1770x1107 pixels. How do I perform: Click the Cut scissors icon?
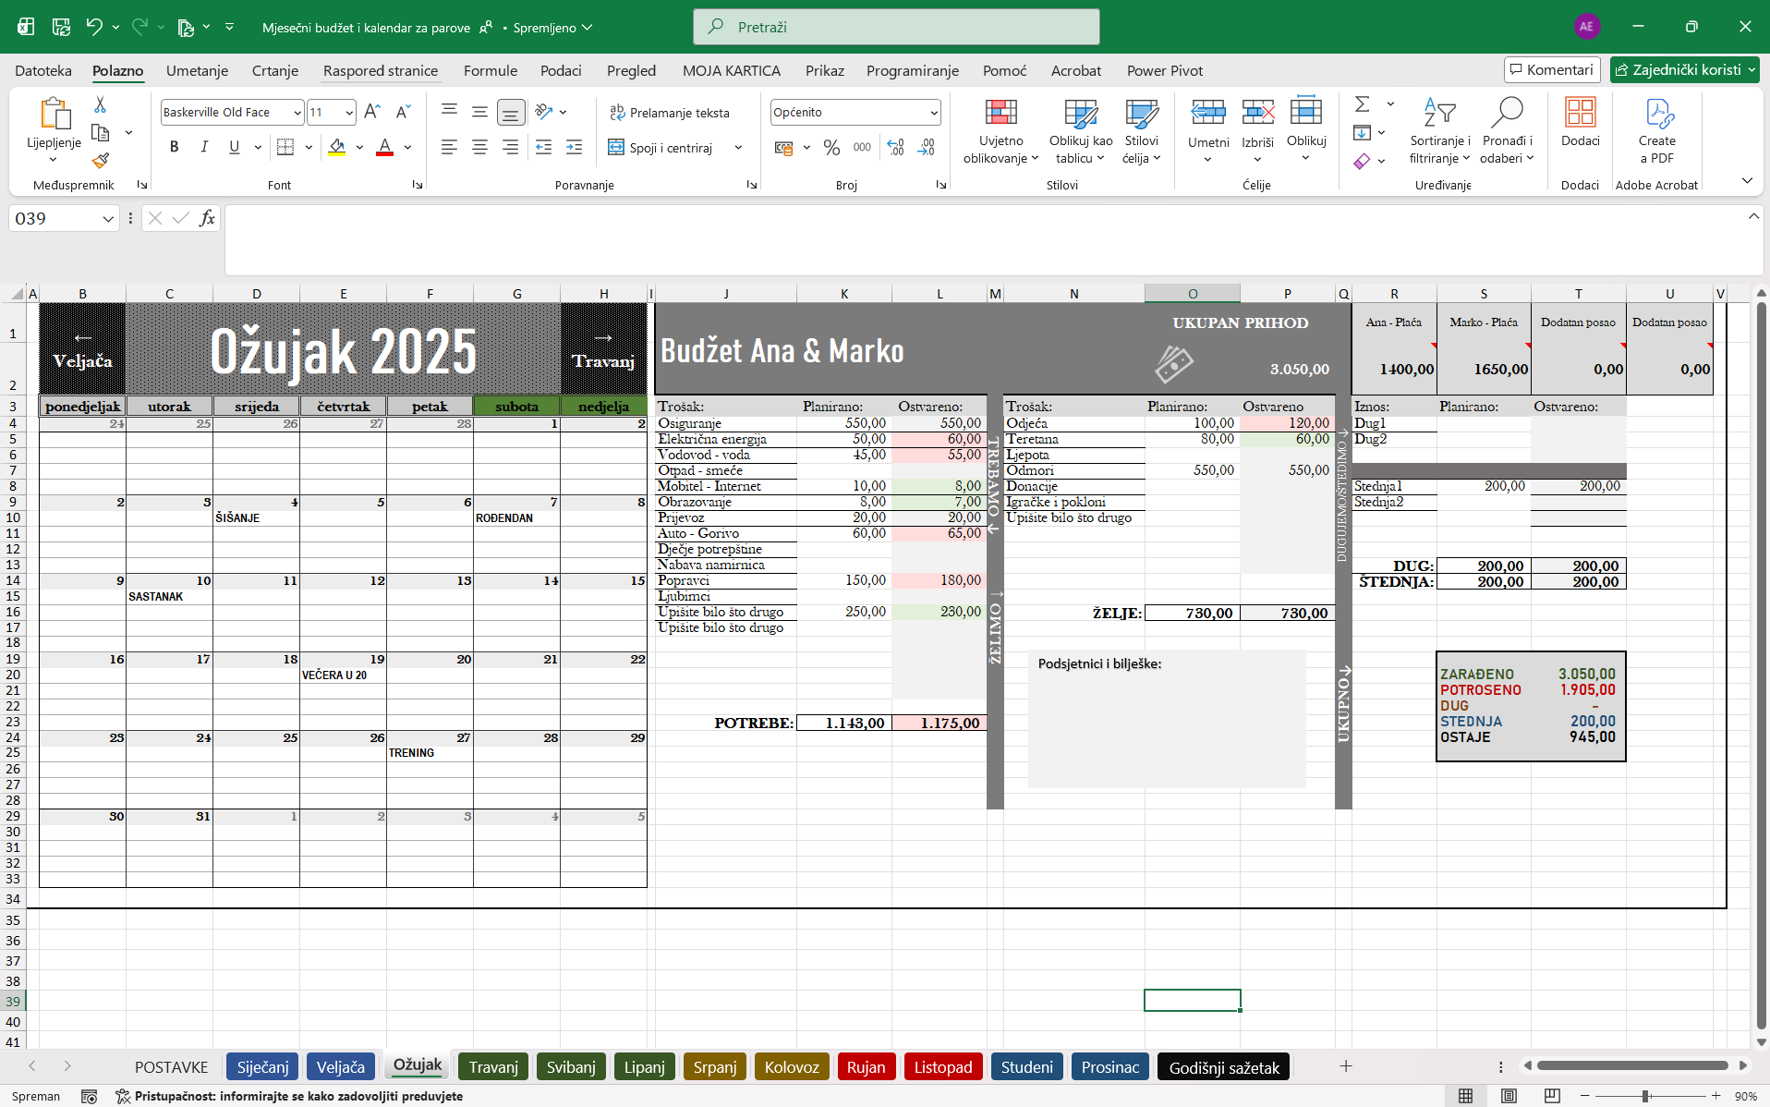pyautogui.click(x=100, y=104)
